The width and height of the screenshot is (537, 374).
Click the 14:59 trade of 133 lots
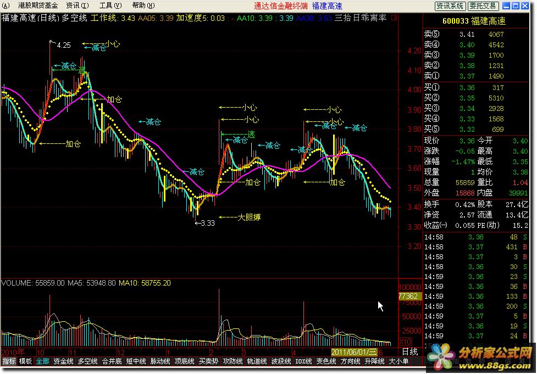click(x=477, y=297)
